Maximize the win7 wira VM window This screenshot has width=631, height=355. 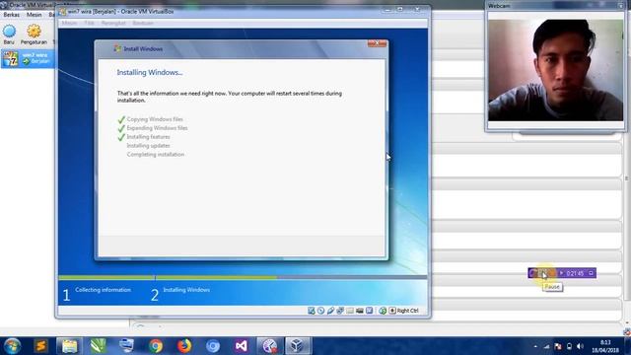point(400,10)
